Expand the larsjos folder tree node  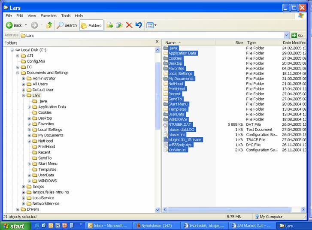tap(24, 187)
